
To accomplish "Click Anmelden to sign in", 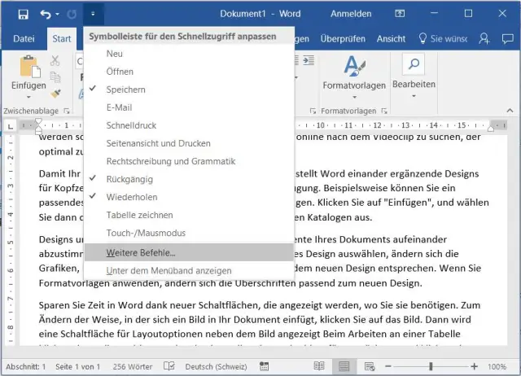I will (x=351, y=14).
